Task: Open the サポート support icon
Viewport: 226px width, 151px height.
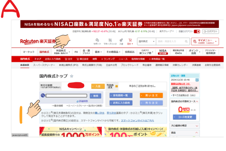Action: pyautogui.click(x=97, y=42)
